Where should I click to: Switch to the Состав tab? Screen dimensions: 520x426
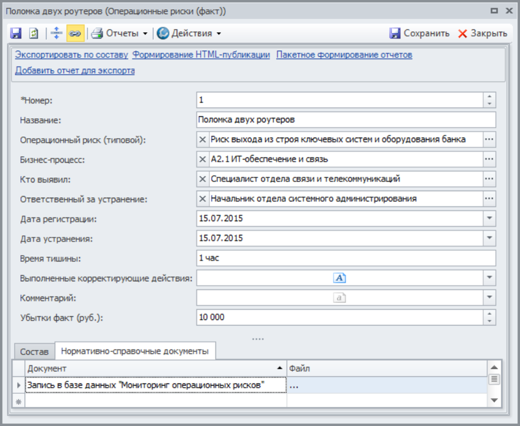[34, 352]
